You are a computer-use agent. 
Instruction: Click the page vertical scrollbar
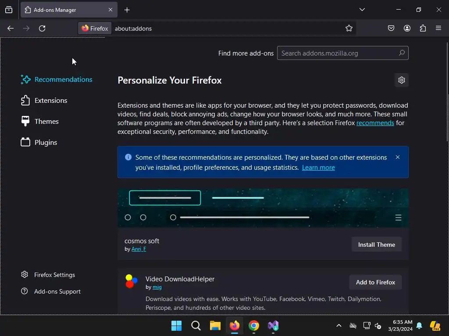point(447,92)
